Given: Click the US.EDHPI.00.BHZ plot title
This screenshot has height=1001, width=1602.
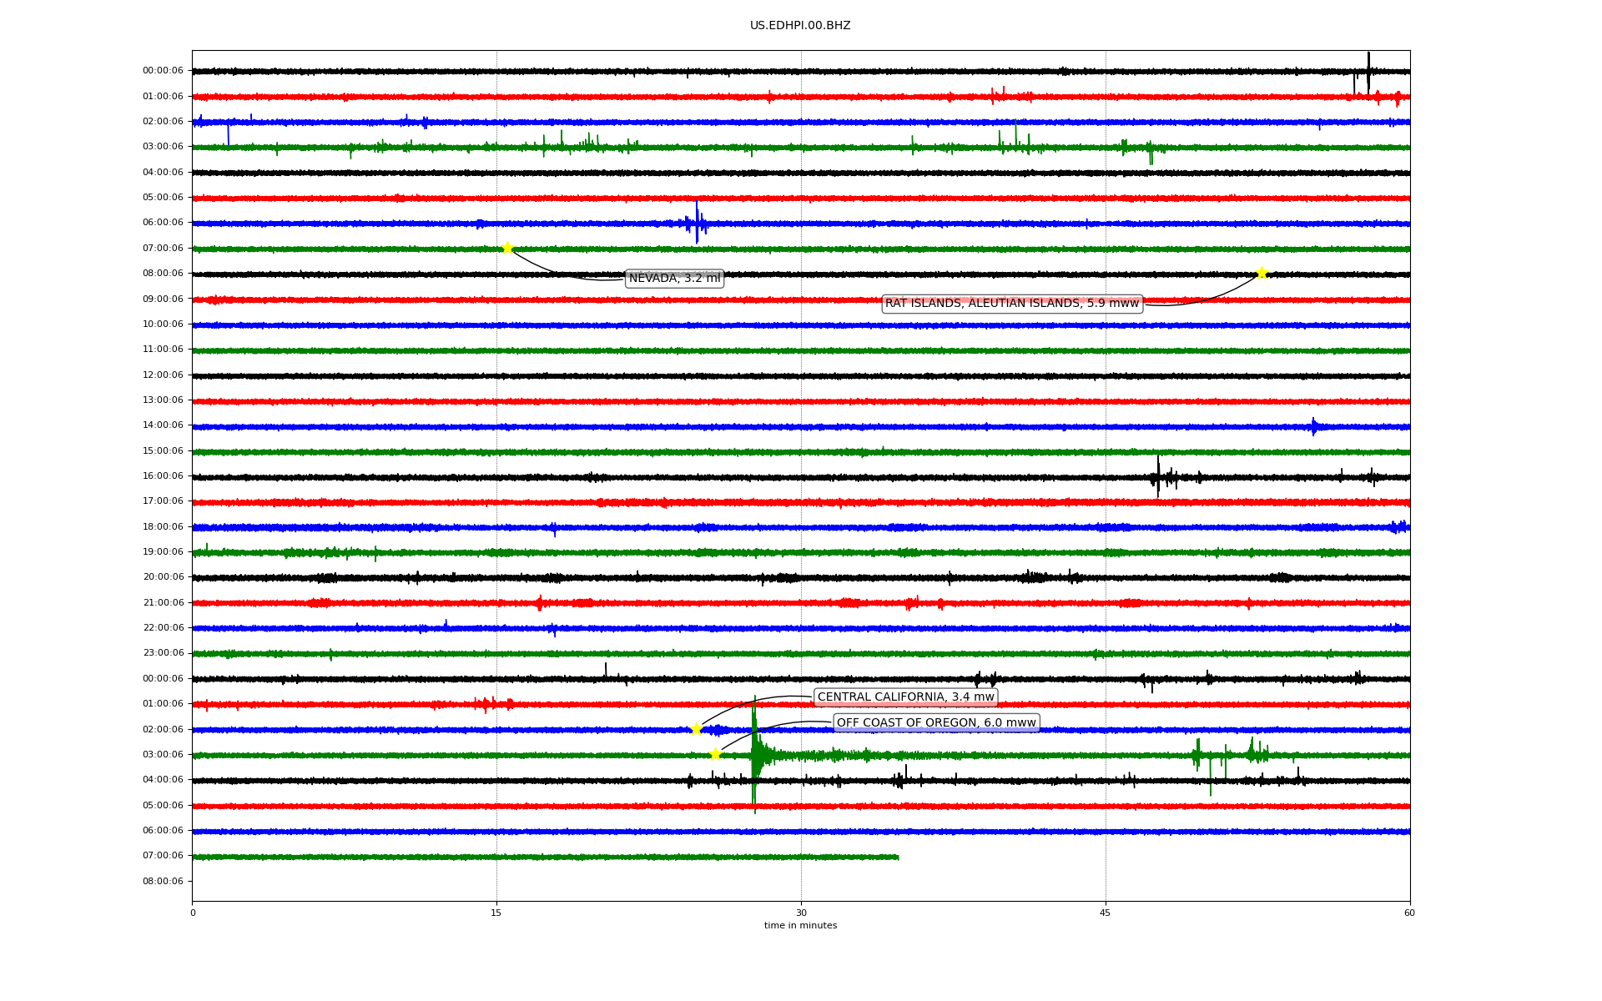Looking at the screenshot, I should [800, 26].
